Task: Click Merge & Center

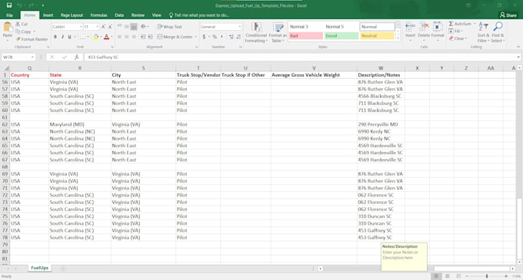Action: coord(175,37)
